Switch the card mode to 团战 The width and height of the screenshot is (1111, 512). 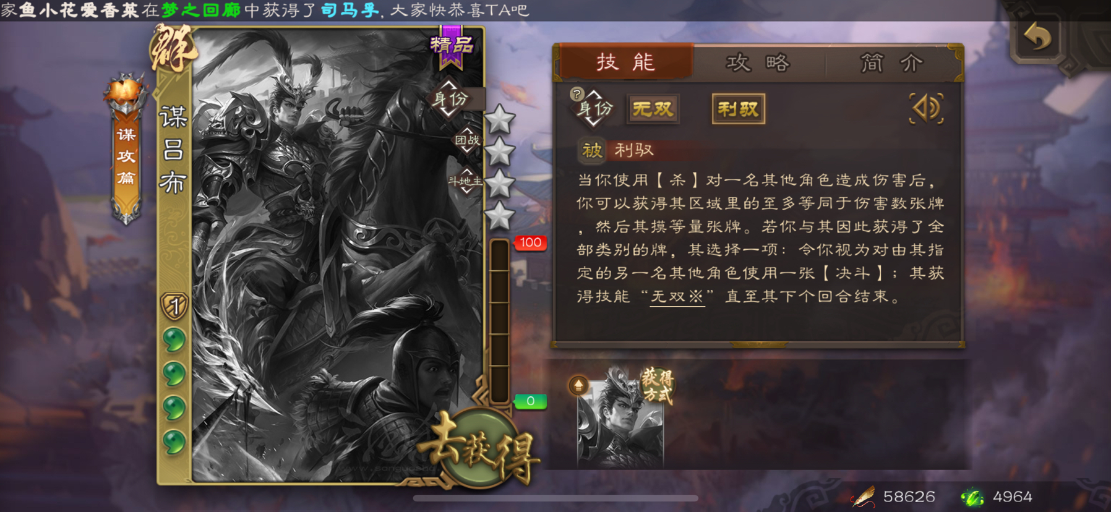pyautogui.click(x=467, y=140)
